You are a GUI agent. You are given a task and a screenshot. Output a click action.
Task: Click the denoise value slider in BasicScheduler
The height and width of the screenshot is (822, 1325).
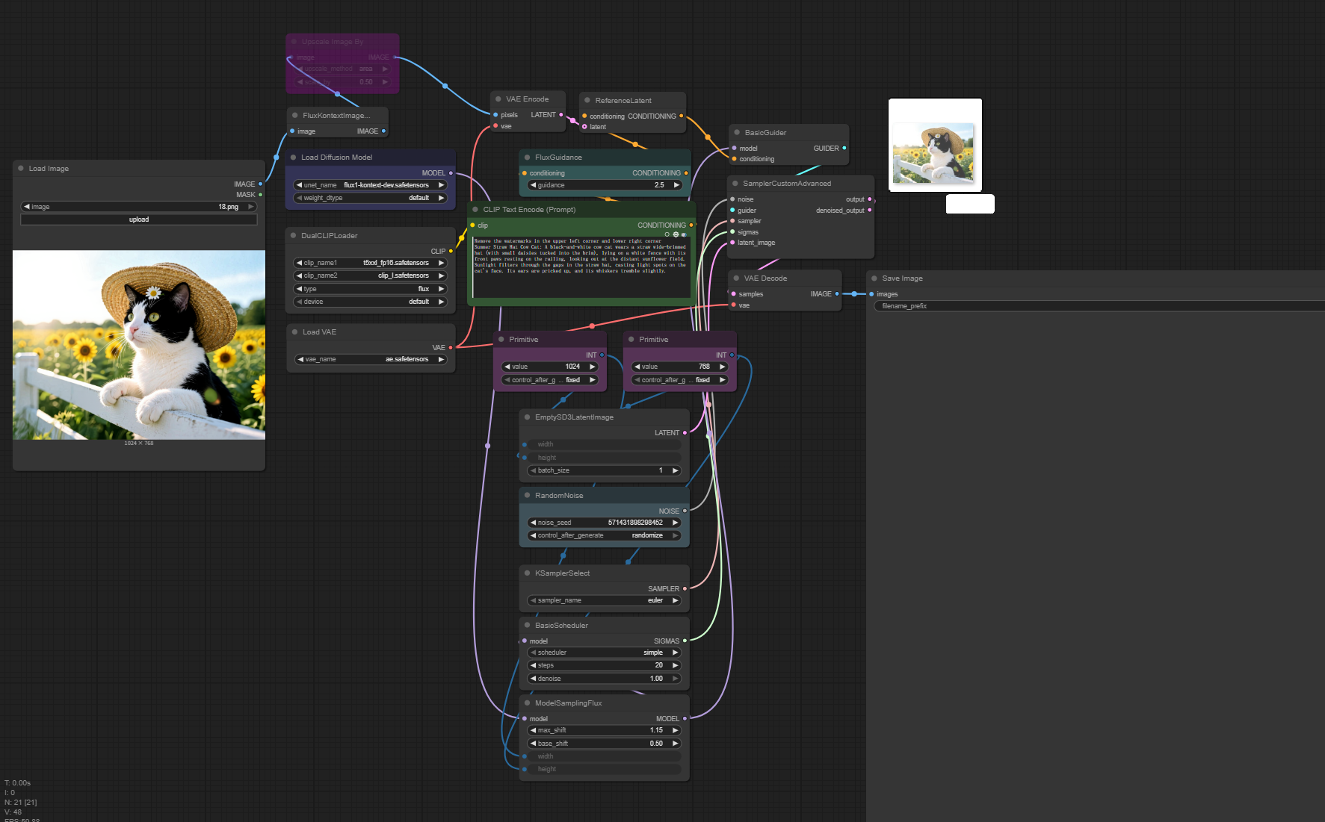click(604, 679)
